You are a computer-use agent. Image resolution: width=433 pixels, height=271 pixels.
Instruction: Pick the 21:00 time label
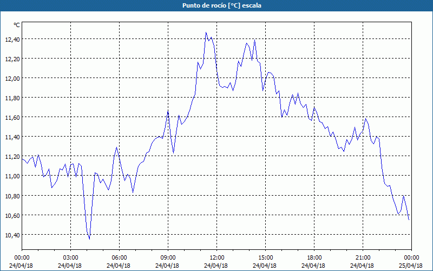click(363, 258)
